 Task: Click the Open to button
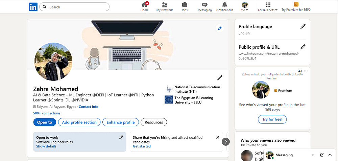coord(45,122)
